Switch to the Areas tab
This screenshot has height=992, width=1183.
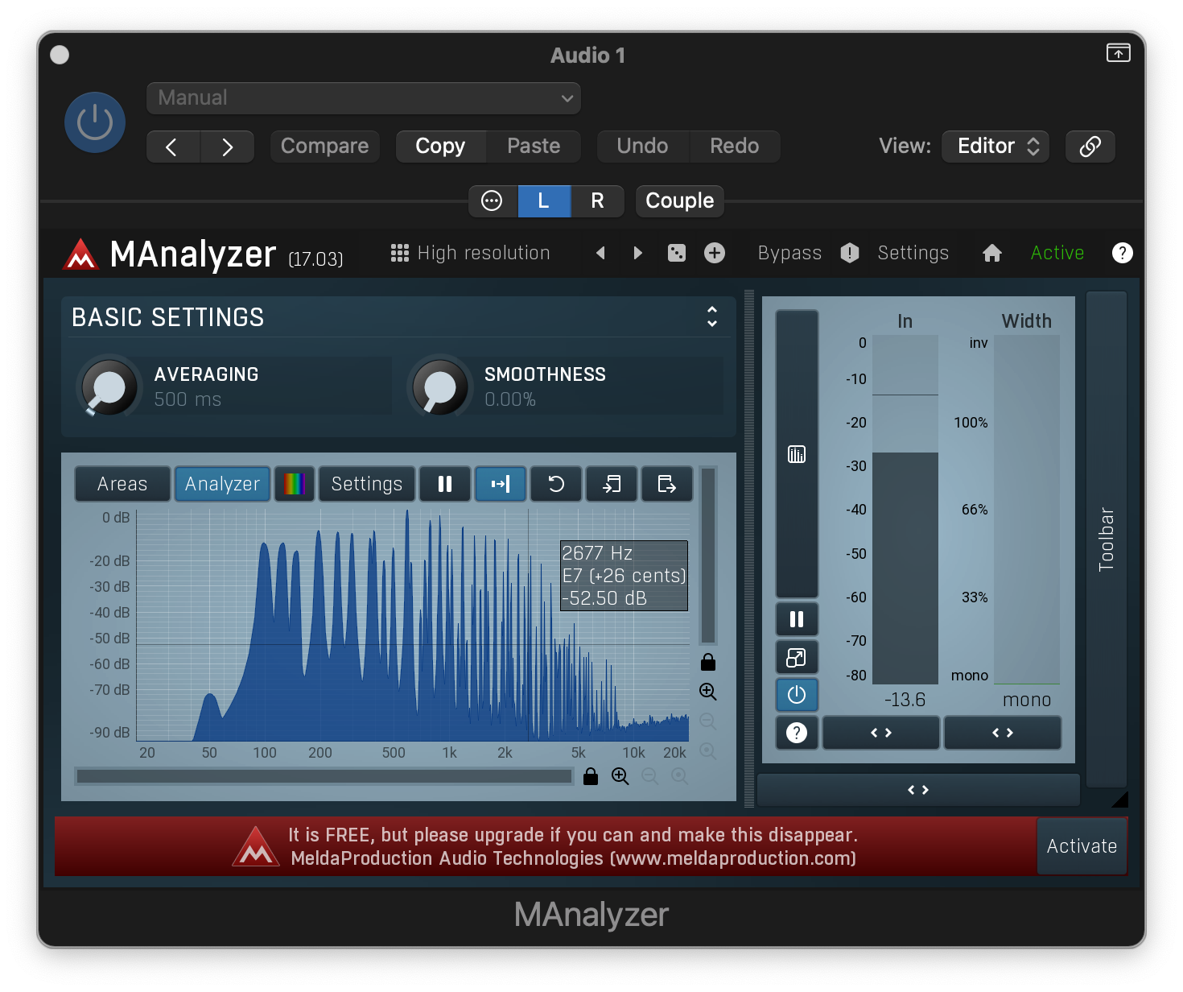(122, 484)
